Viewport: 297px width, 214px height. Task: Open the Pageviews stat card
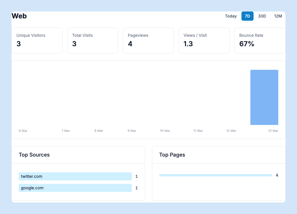pyautogui.click(x=148, y=40)
